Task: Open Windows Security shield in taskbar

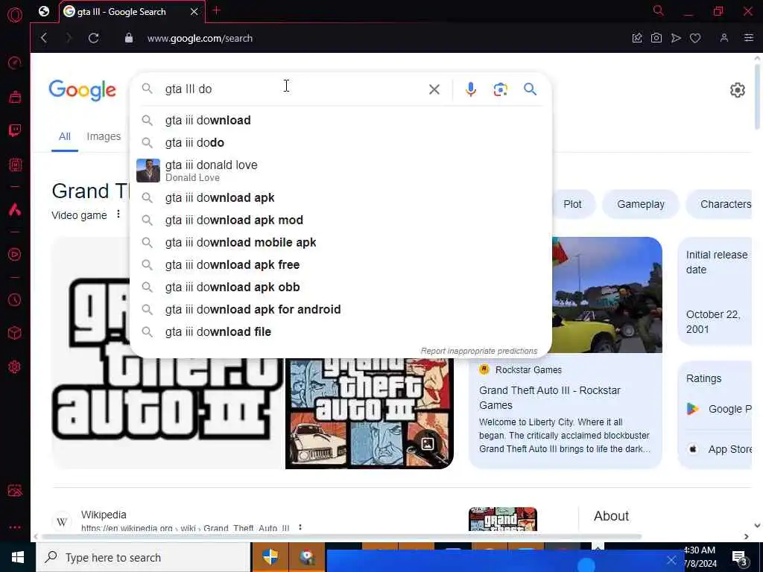Action: [x=270, y=557]
